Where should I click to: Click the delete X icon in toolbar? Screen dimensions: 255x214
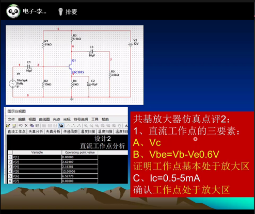point(26,126)
